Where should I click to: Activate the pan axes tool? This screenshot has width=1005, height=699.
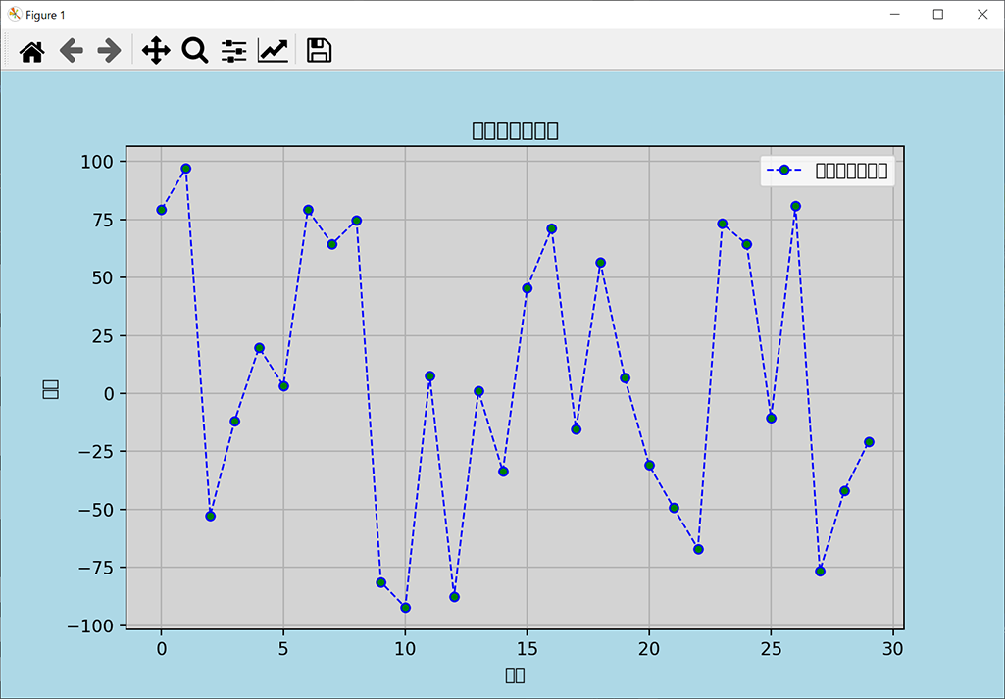(x=156, y=51)
